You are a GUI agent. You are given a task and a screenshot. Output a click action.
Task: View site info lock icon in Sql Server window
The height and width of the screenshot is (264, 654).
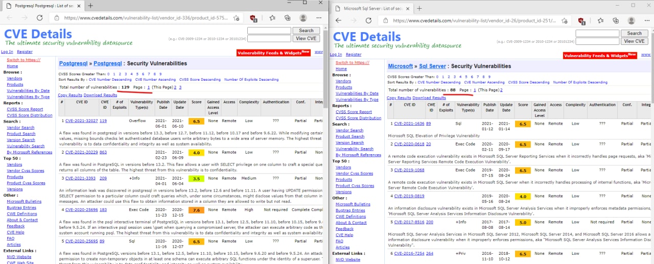tap(387, 21)
